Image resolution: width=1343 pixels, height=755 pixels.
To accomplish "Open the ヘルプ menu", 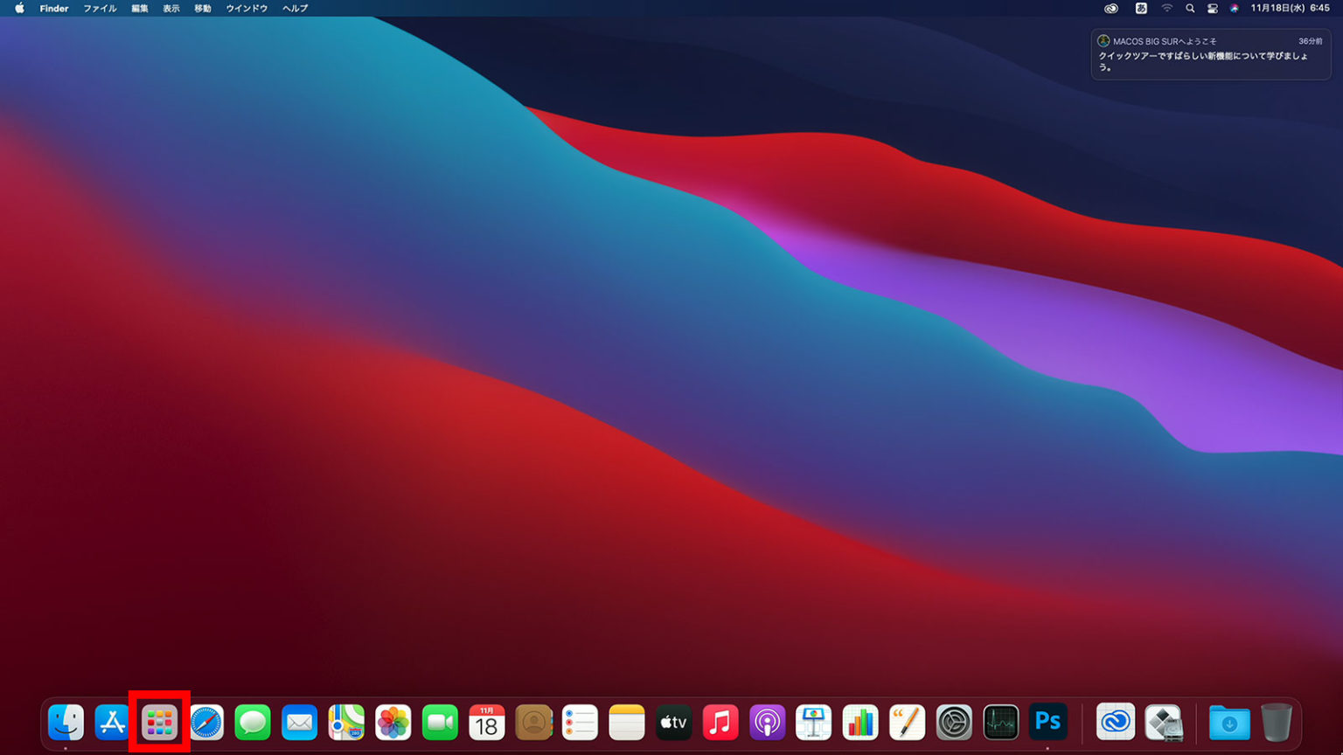I will coord(296,8).
